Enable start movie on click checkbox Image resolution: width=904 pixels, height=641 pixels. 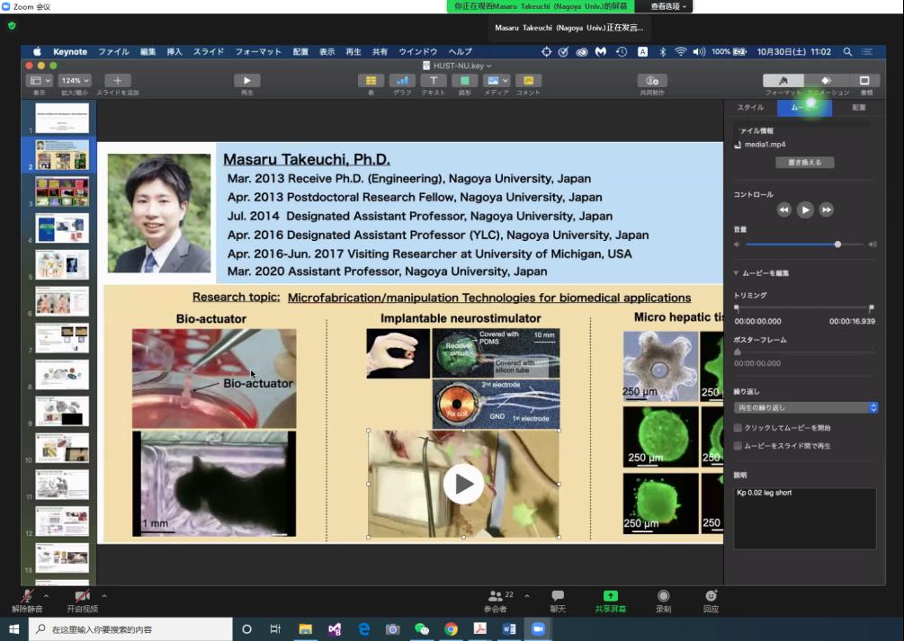click(738, 428)
